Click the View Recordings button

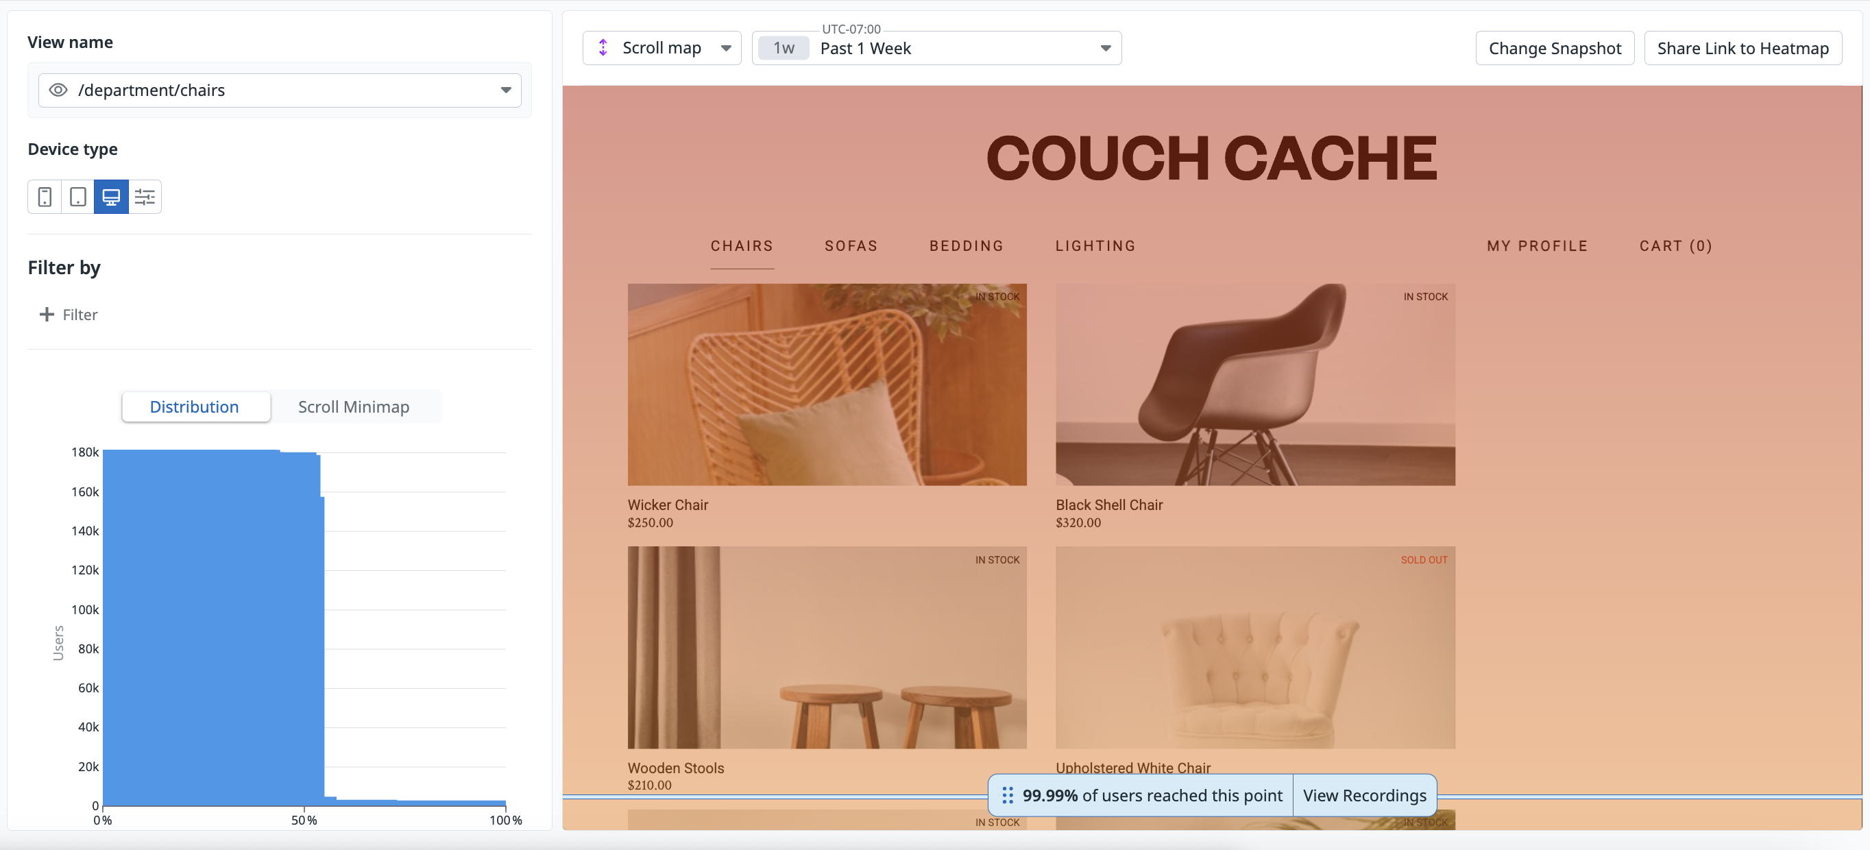pyautogui.click(x=1364, y=796)
